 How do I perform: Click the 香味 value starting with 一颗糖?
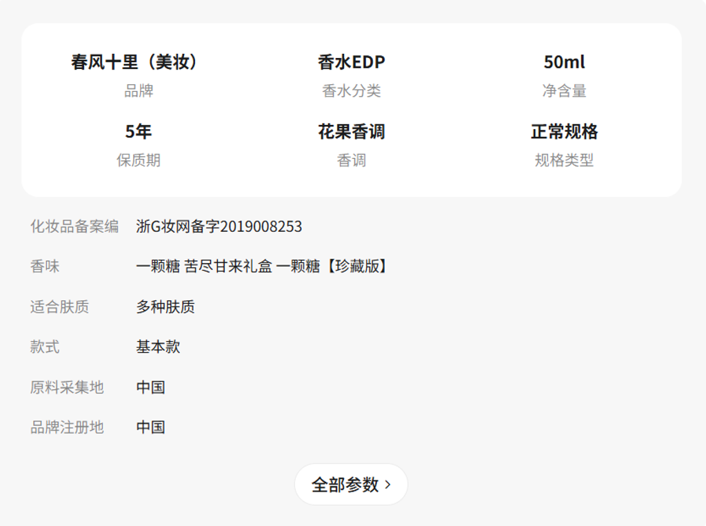(262, 266)
